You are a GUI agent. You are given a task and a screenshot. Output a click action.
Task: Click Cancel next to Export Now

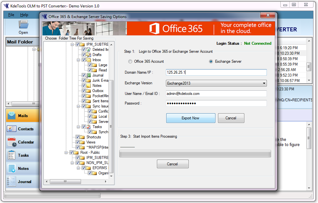231,118
